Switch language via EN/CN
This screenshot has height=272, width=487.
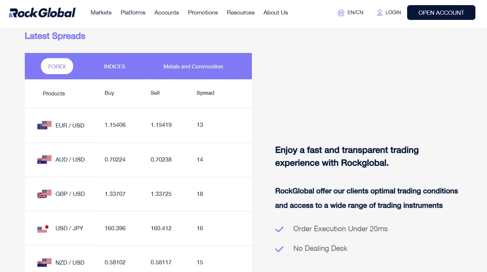[x=356, y=13]
